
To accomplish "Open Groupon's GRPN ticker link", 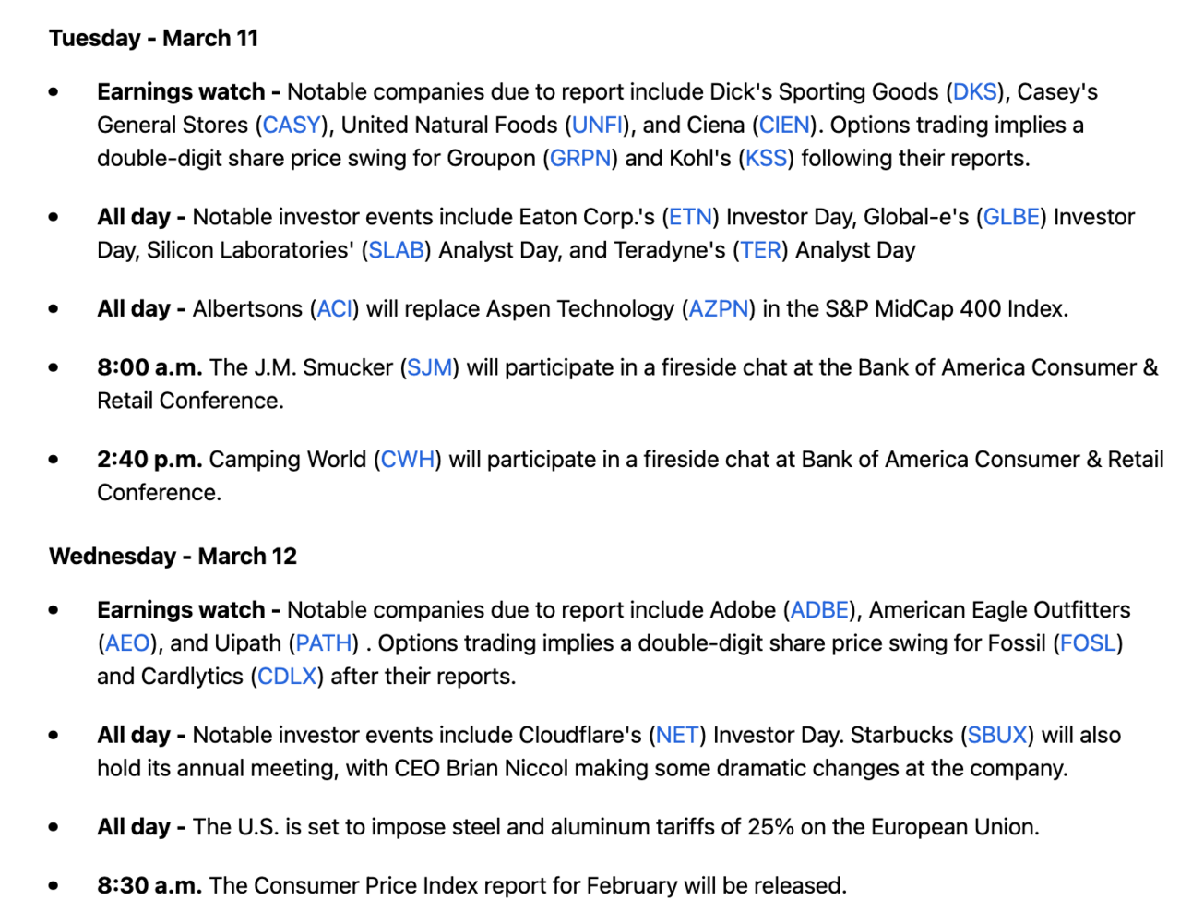I will point(580,159).
